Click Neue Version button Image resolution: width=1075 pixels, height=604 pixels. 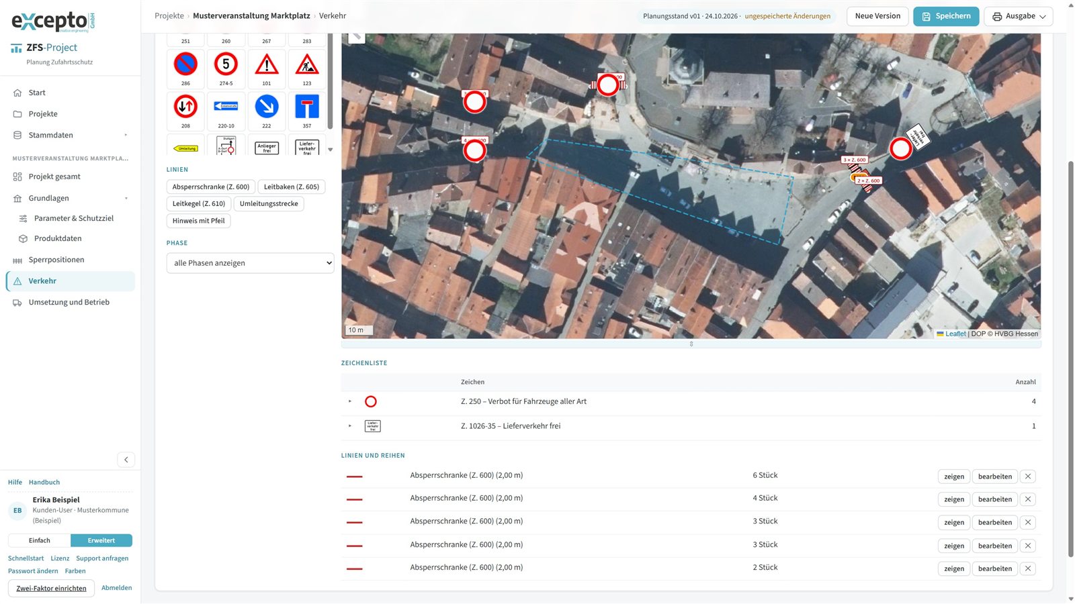pos(877,16)
